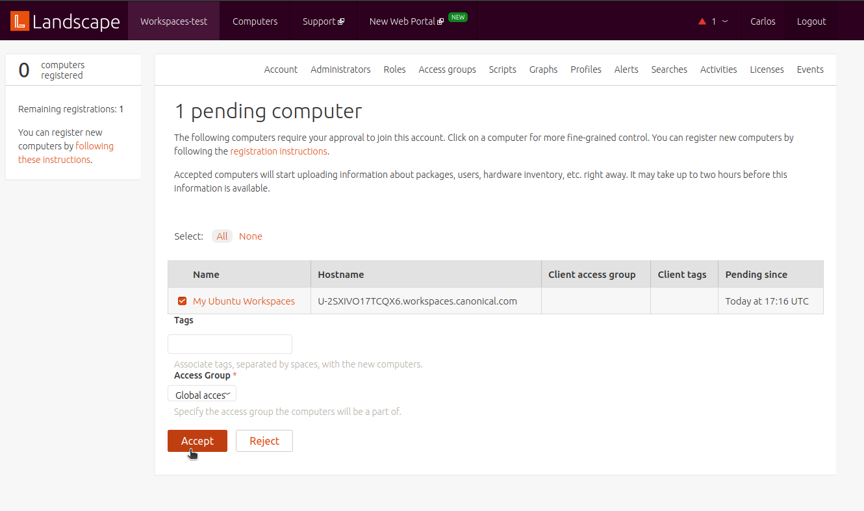Click Logout in the header
Screen dimensions: 864x511
pos(811,21)
